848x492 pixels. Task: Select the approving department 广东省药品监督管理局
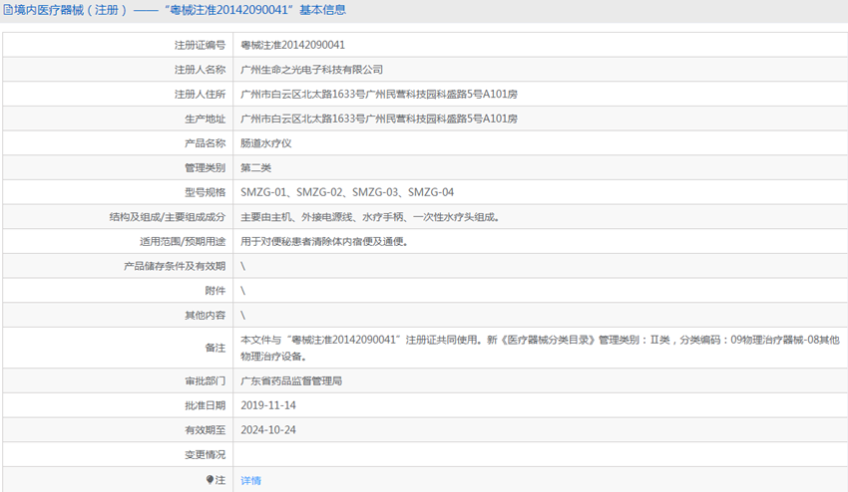(291, 381)
